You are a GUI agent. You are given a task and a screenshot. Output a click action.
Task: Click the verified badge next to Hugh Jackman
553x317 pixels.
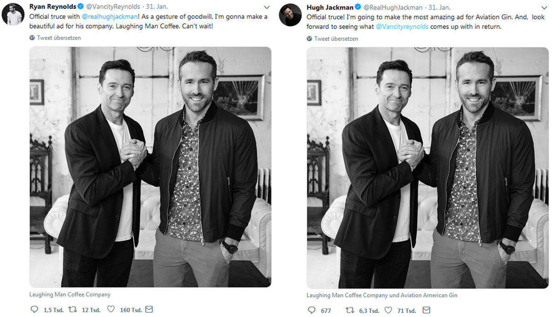[358, 7]
